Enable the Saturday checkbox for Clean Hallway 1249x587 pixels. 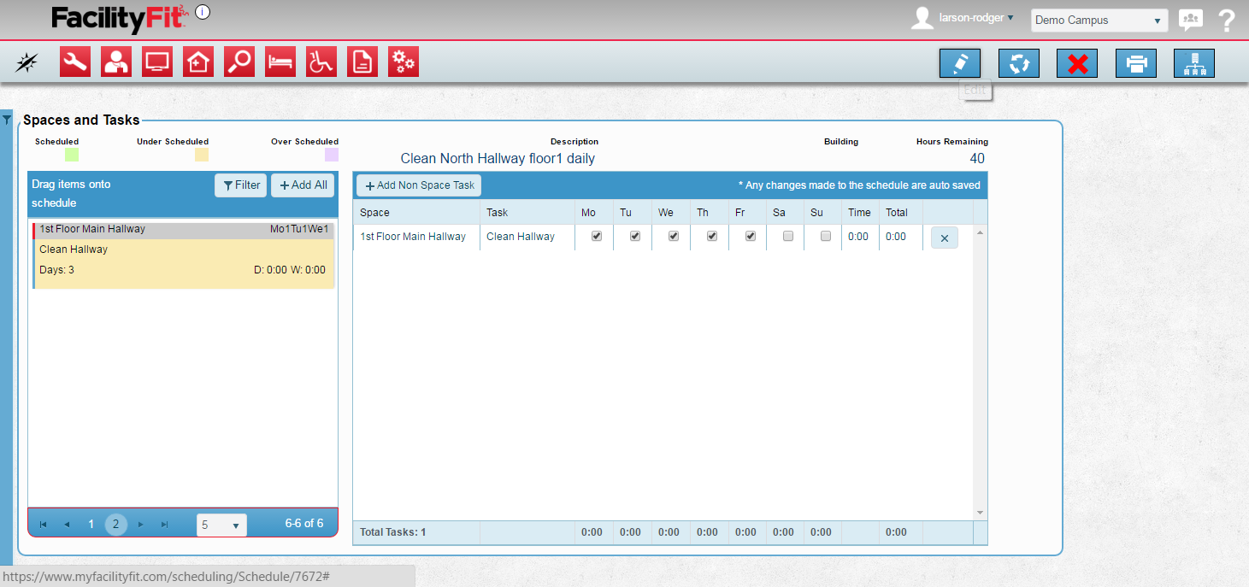[x=788, y=237]
